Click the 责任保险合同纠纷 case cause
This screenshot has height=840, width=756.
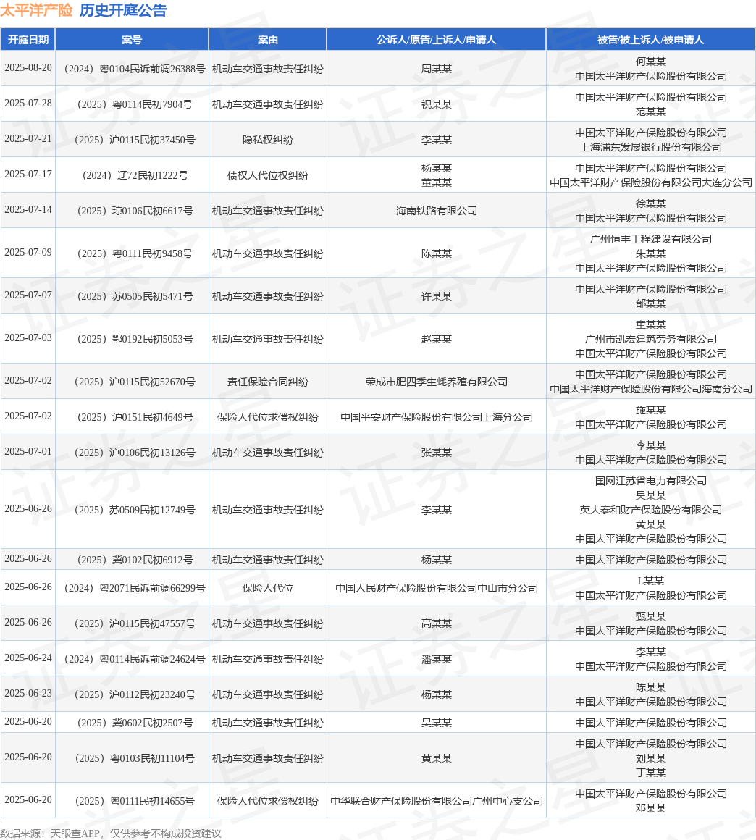coord(267,382)
